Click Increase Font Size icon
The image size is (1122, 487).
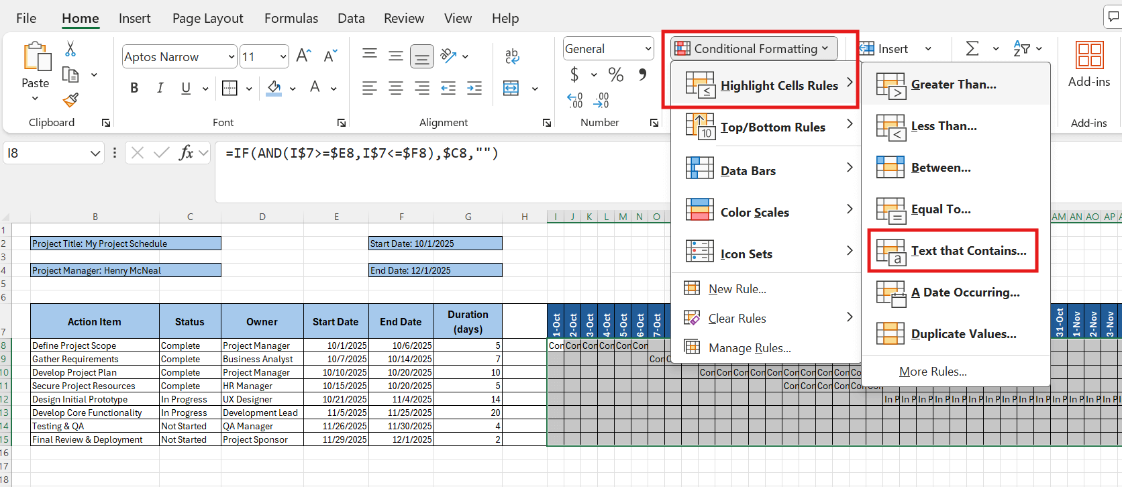pyautogui.click(x=304, y=56)
